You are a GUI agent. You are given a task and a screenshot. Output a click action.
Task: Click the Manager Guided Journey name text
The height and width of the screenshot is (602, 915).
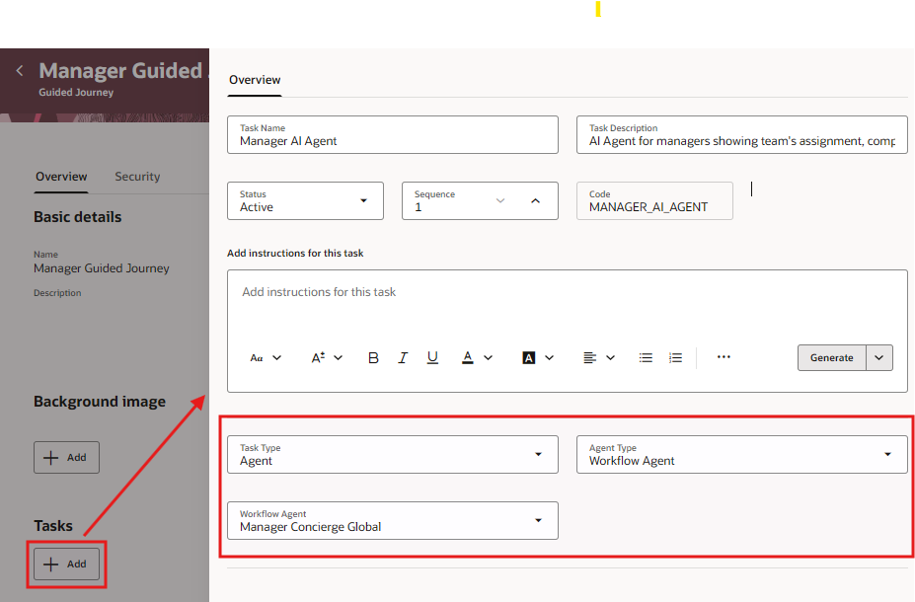tap(102, 268)
